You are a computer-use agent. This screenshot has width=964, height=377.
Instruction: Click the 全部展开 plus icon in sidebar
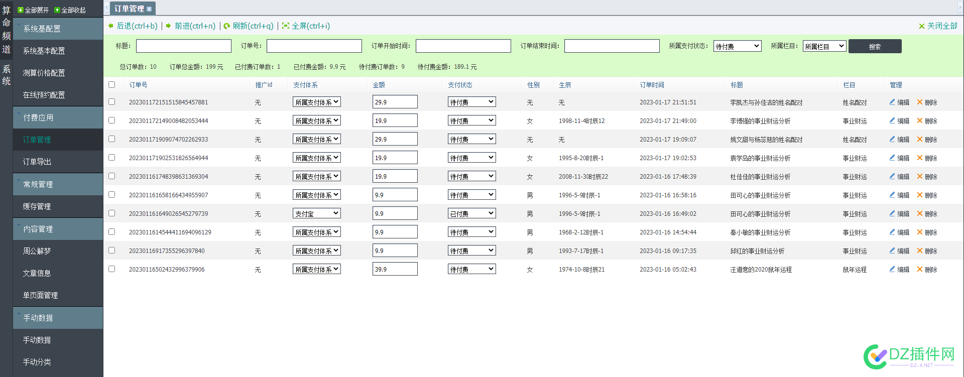(21, 10)
